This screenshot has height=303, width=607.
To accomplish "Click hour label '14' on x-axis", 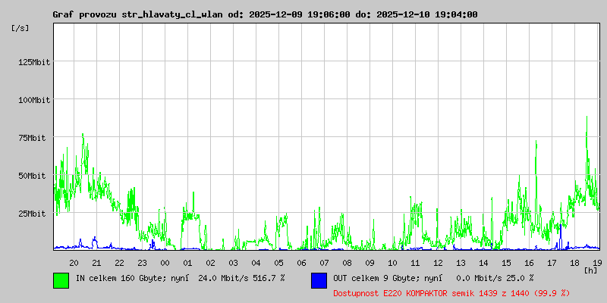I will pyautogui.click(x=483, y=263).
